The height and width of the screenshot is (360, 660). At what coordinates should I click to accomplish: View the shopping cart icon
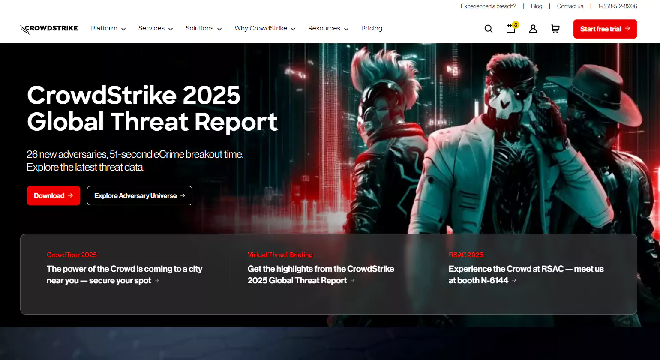pyautogui.click(x=555, y=29)
